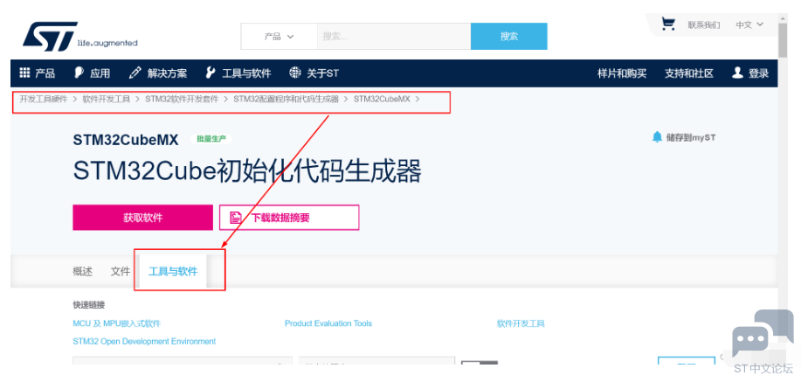This screenshot has width=801, height=382.
Task: Open the 开发工具硬件 breadcrumb link
Action: pos(44,99)
